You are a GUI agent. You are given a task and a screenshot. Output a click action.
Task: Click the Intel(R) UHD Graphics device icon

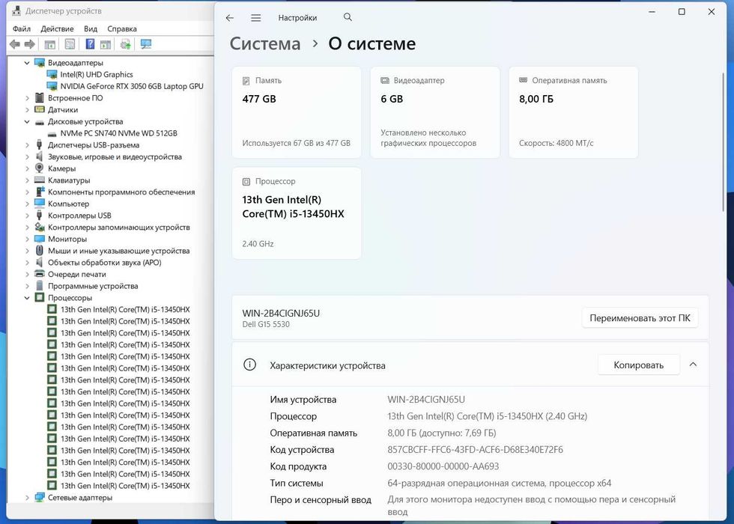click(x=52, y=74)
